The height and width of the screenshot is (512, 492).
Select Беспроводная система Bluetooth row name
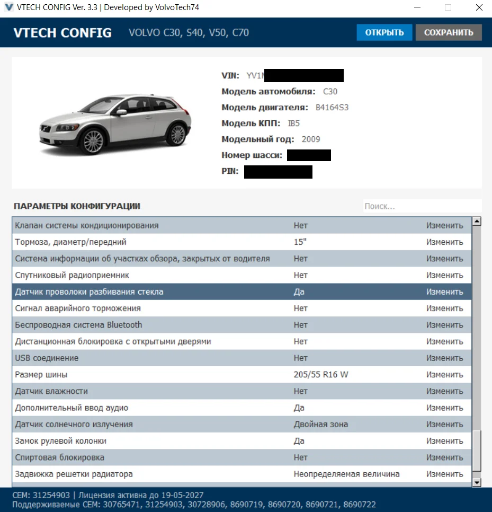pos(78,325)
